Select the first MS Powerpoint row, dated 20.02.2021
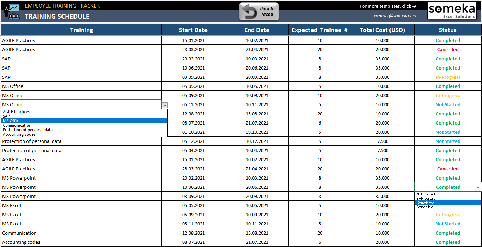482x247 pixels. click(81, 178)
